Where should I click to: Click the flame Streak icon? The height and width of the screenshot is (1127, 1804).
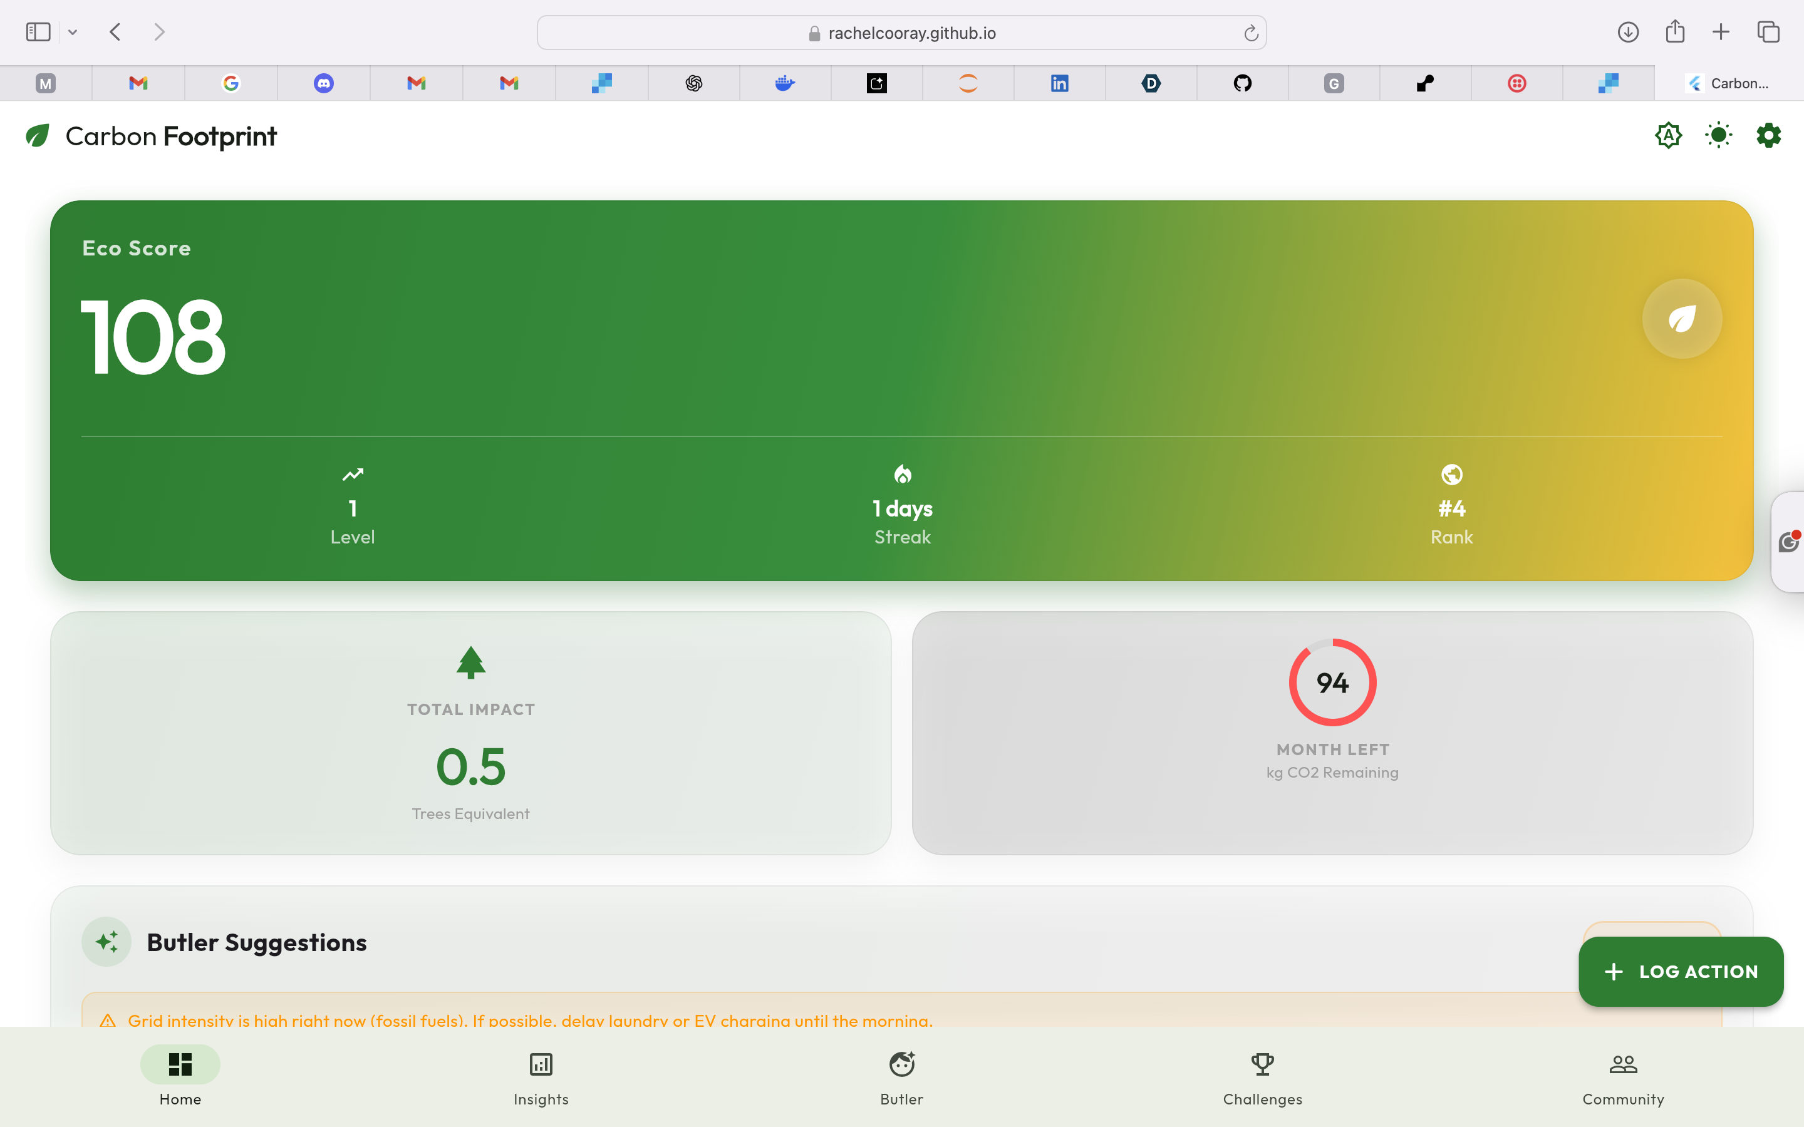point(902,474)
